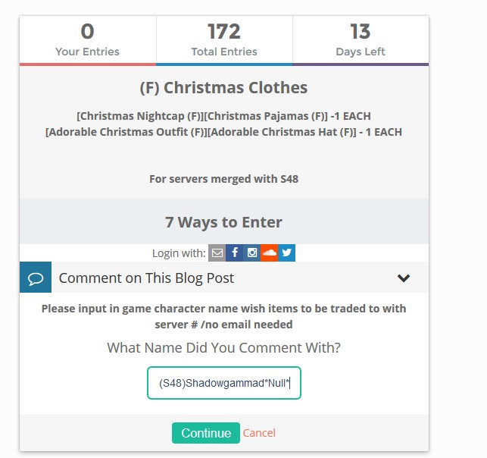Screen dimensions: 487x458
Task: Log in with the Instagram icon
Action: 252,253
